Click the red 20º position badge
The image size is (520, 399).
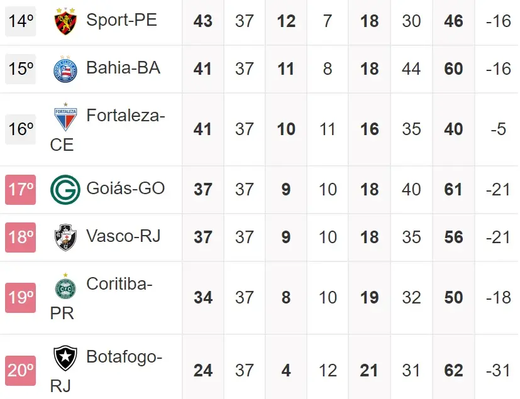pyautogui.click(x=21, y=370)
